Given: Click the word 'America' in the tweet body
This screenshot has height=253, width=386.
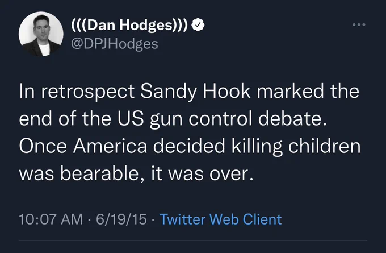Looking at the screenshot, I should tap(110, 146).
